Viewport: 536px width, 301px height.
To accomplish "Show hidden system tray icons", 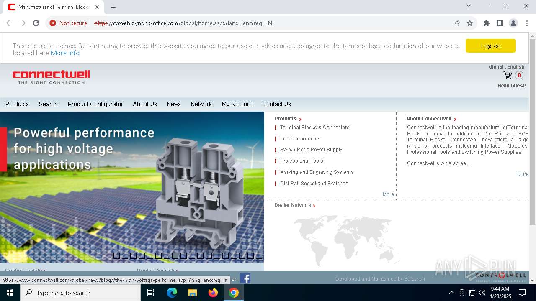I will [x=451, y=293].
